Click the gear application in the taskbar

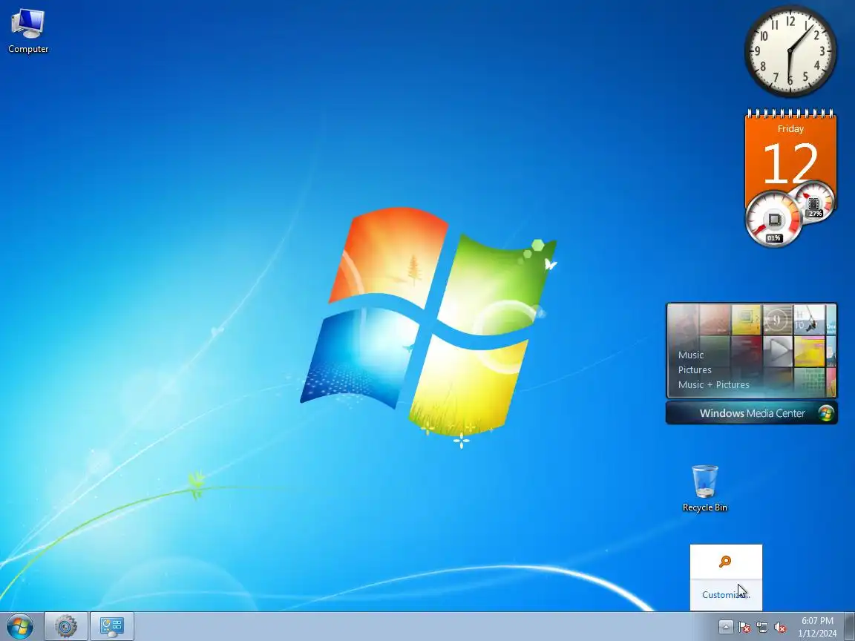66,627
